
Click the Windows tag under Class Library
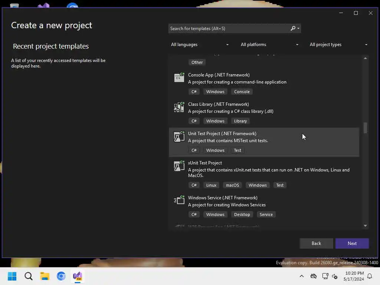tap(215, 121)
